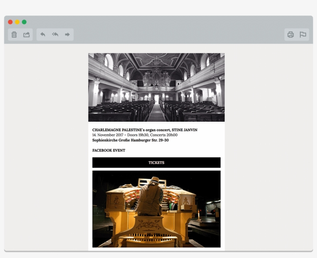Select the photo of the organist at the console
The image size is (317, 258).
tap(156, 209)
